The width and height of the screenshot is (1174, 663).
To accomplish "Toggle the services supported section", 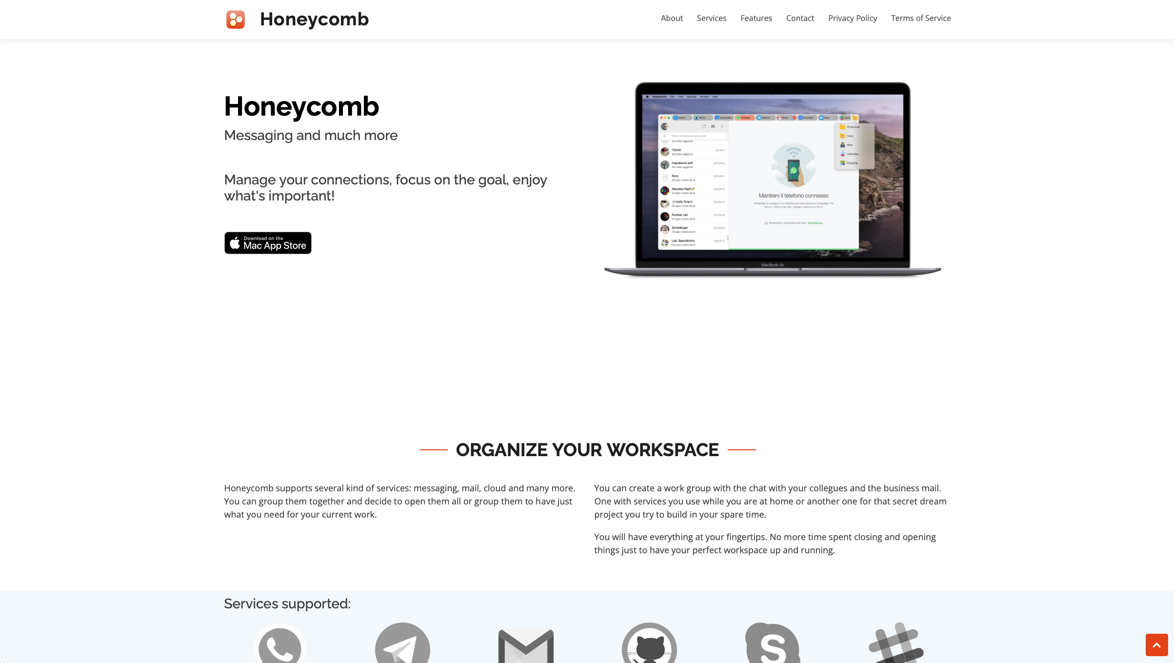I will pyautogui.click(x=287, y=604).
